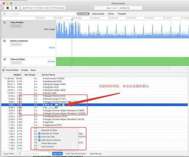Viewport: 189px width, 157px height.
Task: Expand the Instruments (31803) row
Action: pyautogui.click(x=44, y=78)
